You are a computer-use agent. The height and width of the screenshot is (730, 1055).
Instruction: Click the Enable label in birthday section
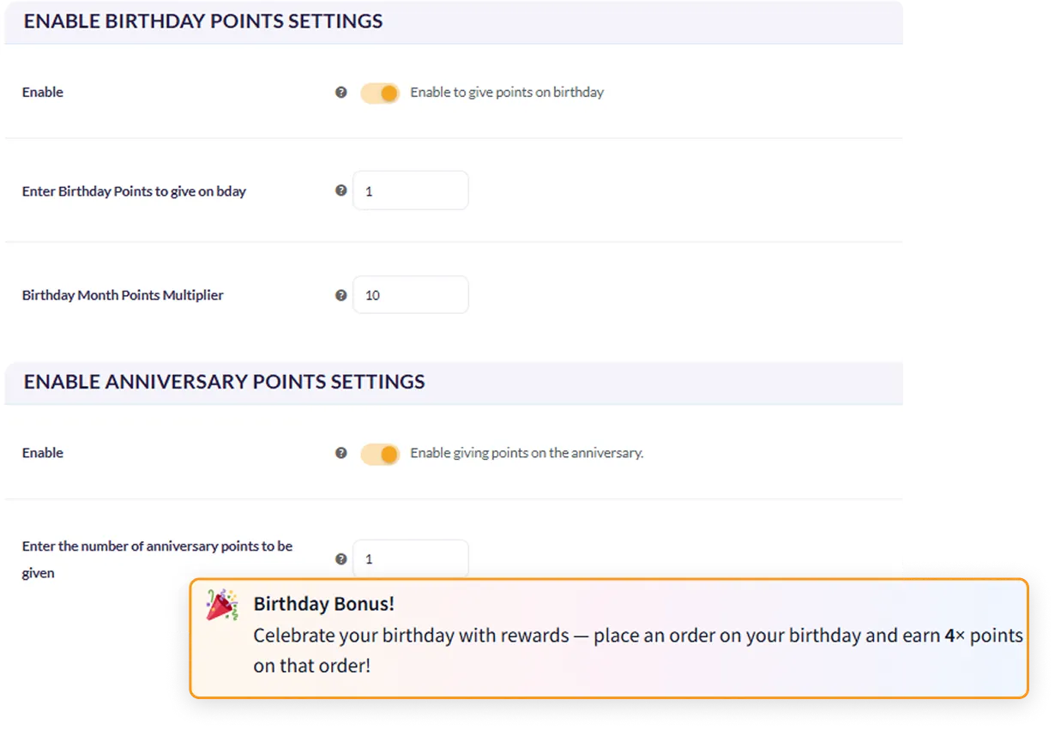43,93
